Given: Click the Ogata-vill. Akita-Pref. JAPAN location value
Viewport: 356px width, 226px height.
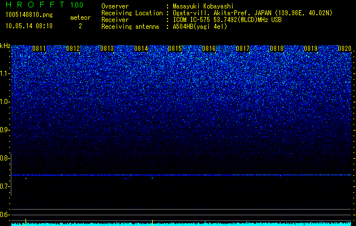Looking at the screenshot, I should [252, 13].
